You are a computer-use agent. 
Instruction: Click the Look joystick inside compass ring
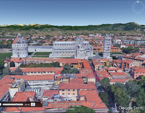pyautogui.click(x=138, y=7)
